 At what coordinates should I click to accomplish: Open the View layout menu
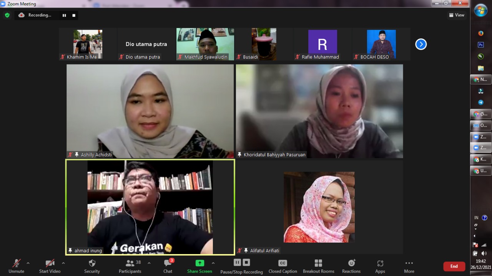tap(456, 15)
